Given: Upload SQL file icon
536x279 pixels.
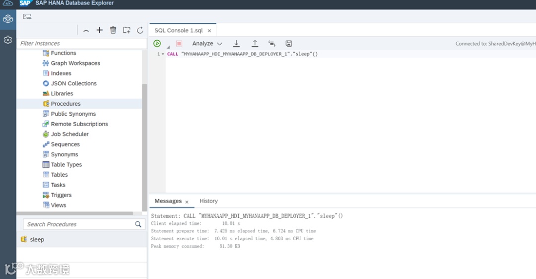Looking at the screenshot, I should [255, 43].
